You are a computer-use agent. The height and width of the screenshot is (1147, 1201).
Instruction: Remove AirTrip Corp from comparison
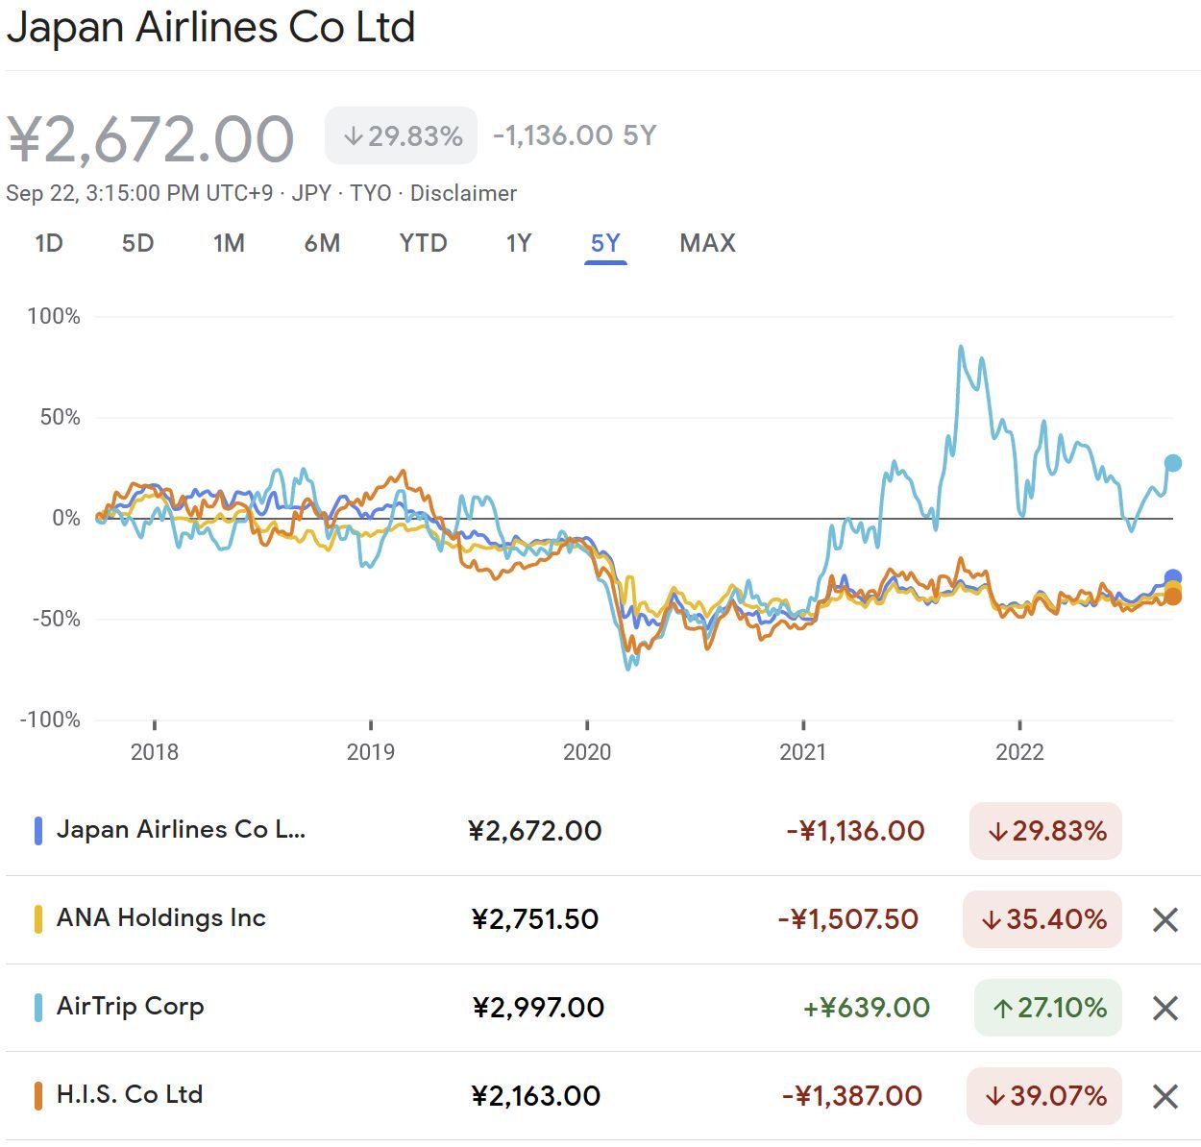pos(1164,1009)
